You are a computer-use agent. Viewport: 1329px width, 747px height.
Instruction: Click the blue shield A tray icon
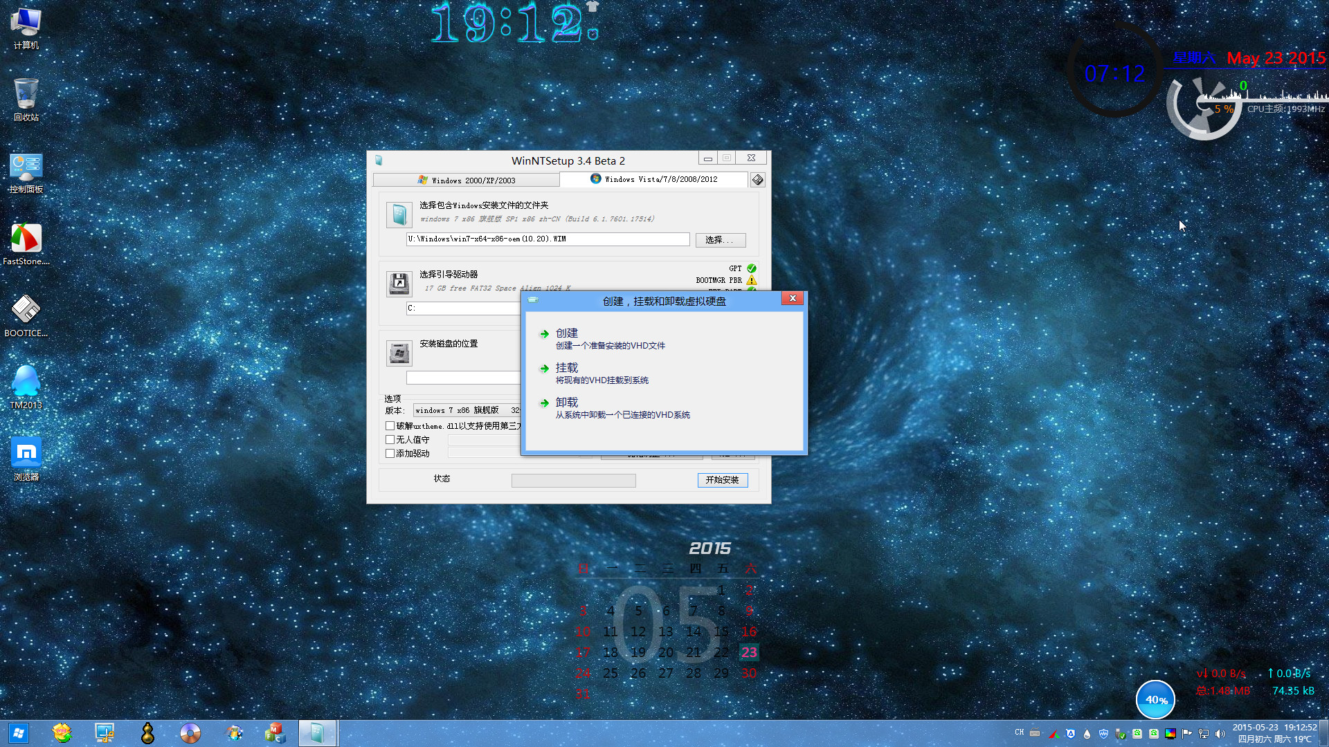[x=1071, y=734]
